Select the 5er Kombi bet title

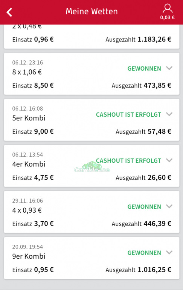click(x=29, y=118)
